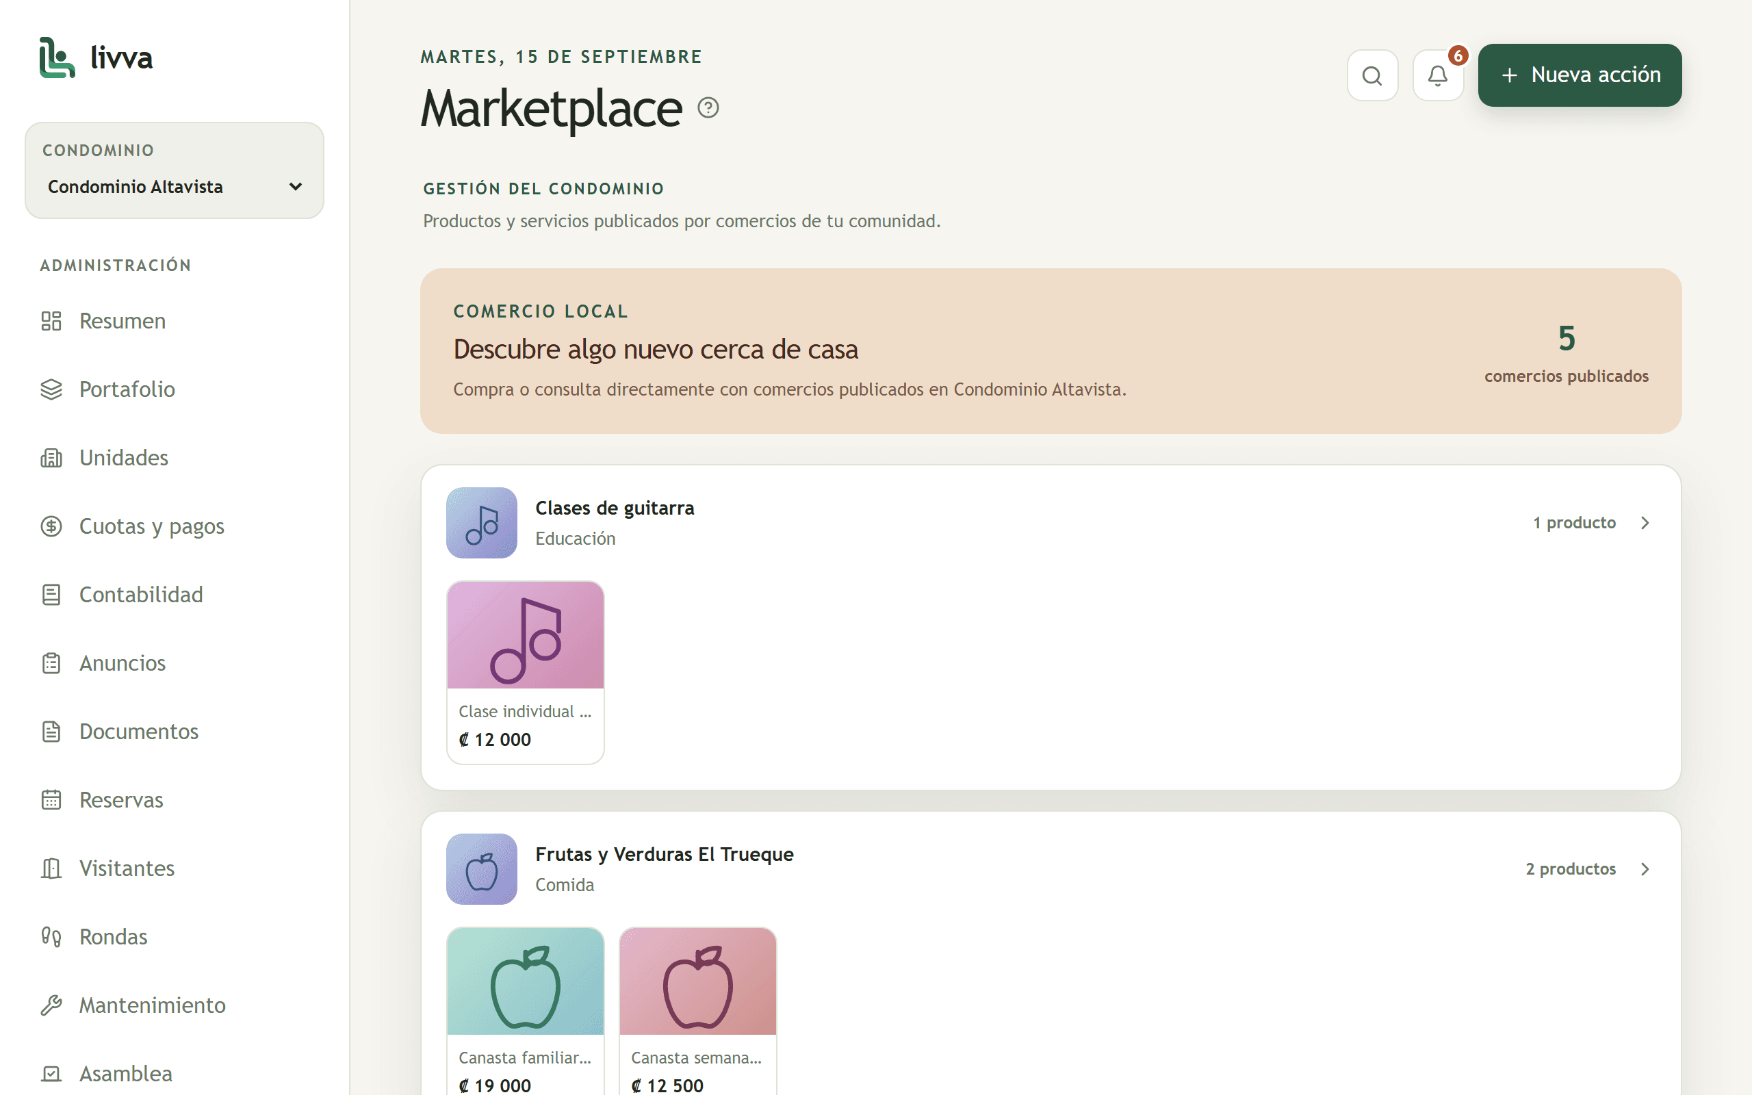Click the Unidades building icon
Image resolution: width=1752 pixels, height=1095 pixels.
point(51,458)
